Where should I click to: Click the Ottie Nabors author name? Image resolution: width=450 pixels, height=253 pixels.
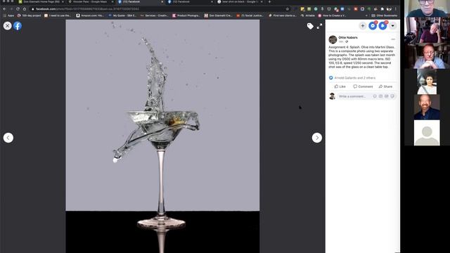click(348, 37)
